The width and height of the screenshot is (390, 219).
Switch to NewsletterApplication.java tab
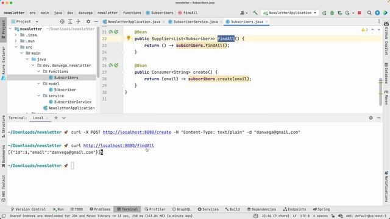133,22
